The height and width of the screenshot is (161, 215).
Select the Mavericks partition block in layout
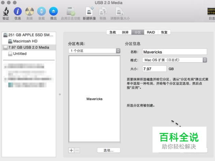tap(94, 99)
